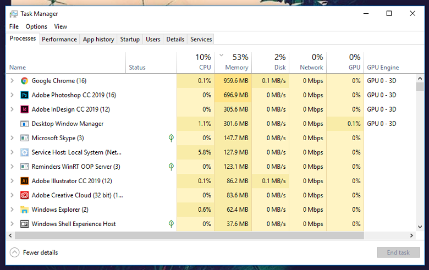Expand the Adobe Photoshop CC 2019 group
Viewport: 429px width, 270px height.
pos(12,95)
